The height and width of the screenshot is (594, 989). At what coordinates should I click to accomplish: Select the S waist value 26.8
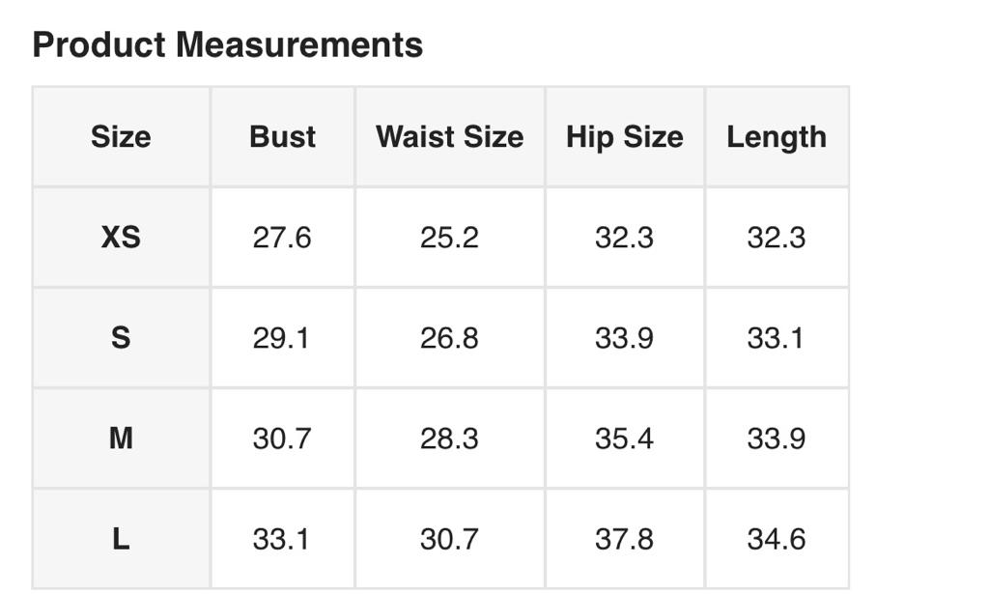[449, 338]
